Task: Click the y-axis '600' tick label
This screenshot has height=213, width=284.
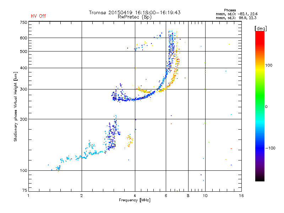Action: tap(23, 38)
